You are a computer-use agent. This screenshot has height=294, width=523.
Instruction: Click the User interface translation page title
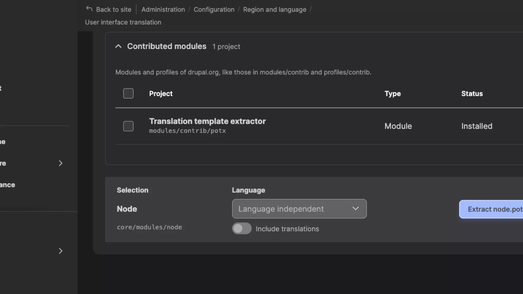coord(123,22)
